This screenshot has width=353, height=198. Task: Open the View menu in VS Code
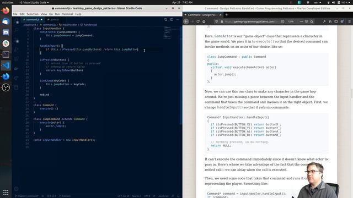pyautogui.click(x=44, y=14)
